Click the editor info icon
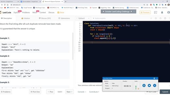This screenshot has height=95, width=170. (151, 18)
